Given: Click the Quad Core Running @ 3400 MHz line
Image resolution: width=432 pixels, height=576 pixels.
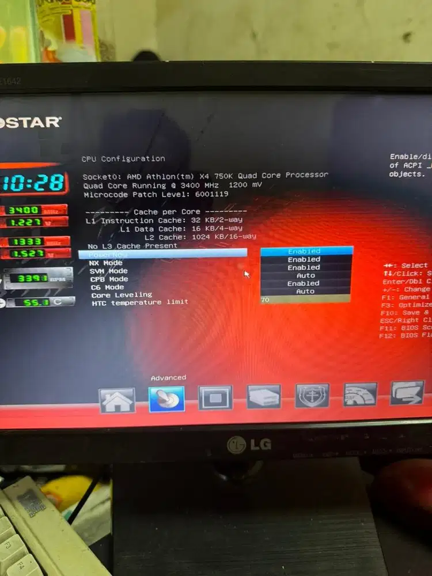Looking at the screenshot, I should [x=172, y=185].
